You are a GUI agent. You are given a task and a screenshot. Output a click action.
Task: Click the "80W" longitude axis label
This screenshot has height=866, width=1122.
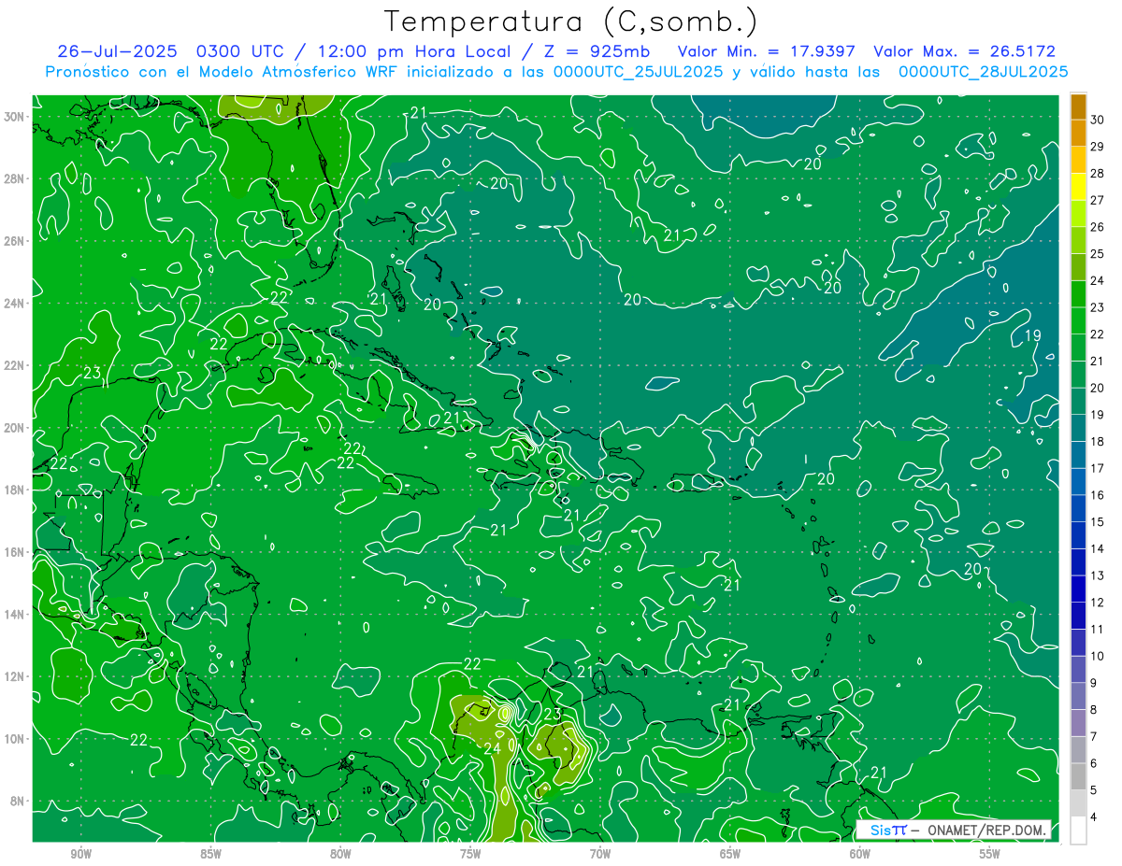point(340,854)
